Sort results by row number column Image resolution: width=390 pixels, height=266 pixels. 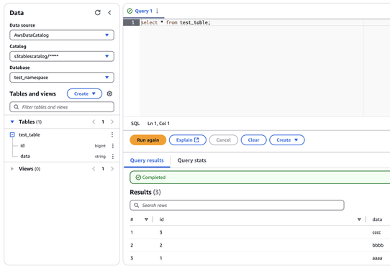click(x=146, y=219)
